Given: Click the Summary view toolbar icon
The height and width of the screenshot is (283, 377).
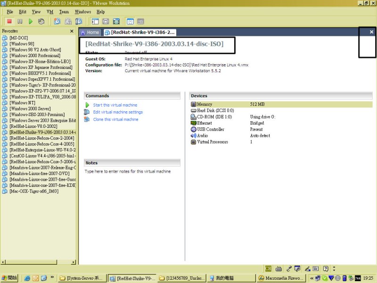Looking at the screenshot, I should (130, 21).
